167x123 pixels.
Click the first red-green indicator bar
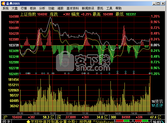pos(123,121)
